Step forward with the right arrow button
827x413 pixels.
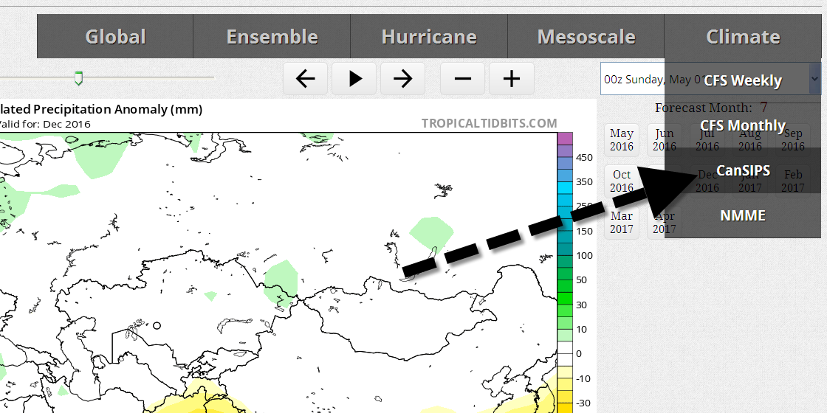403,79
